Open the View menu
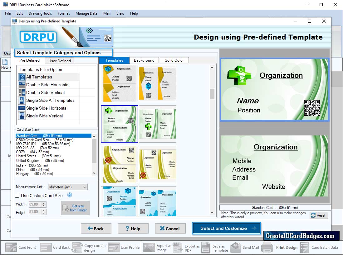This screenshot has height=255, width=343. tap(120, 13)
